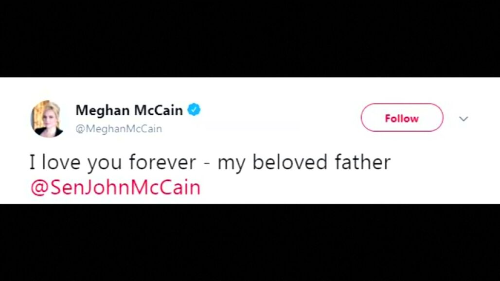Screen dimensions: 500x281
Task: Click the blue verified badge icon
Action: pyautogui.click(x=194, y=110)
